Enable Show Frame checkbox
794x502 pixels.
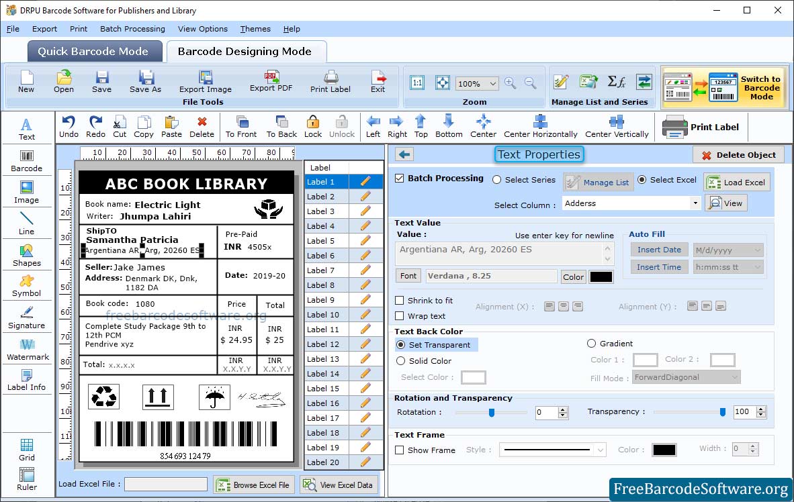point(400,450)
